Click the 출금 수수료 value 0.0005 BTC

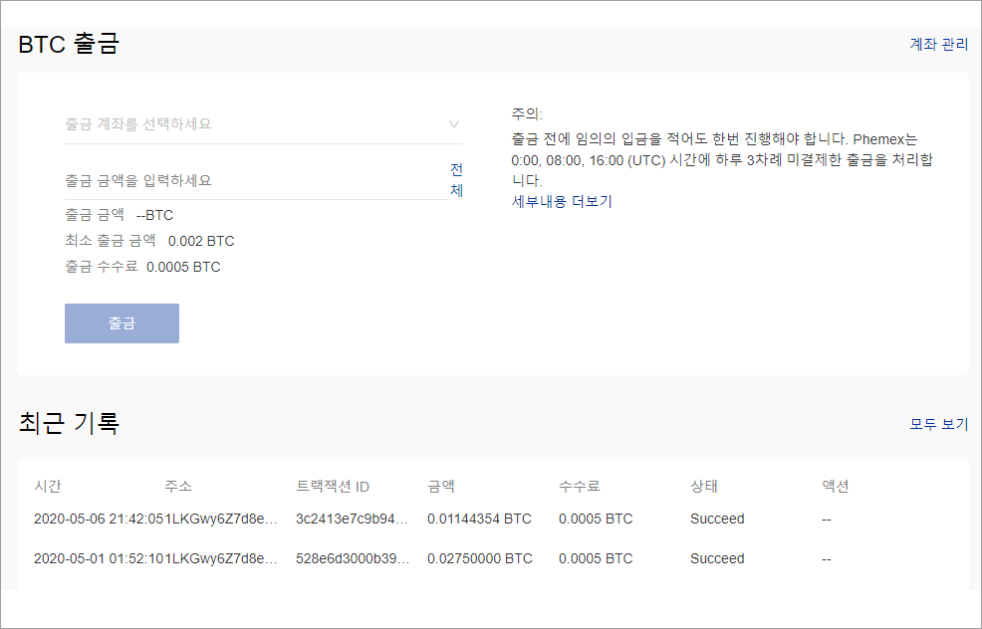183,268
